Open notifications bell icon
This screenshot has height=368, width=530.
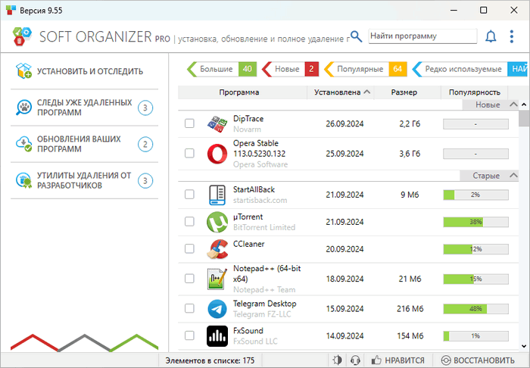click(491, 36)
